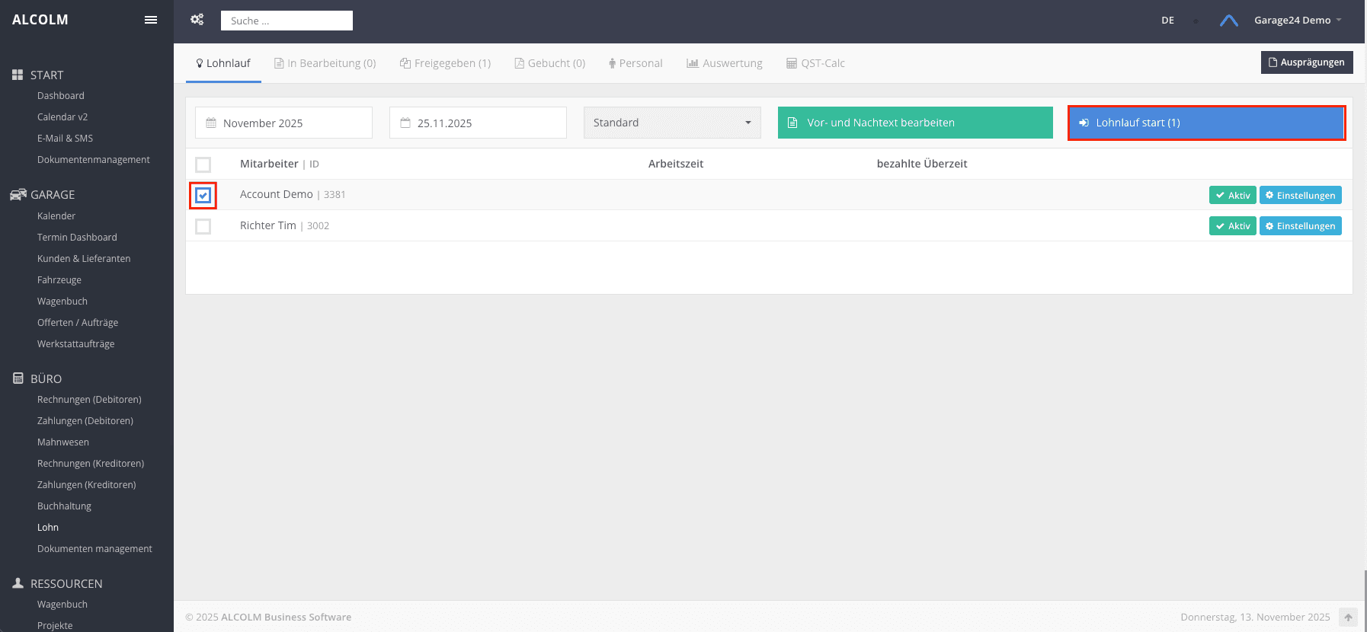This screenshot has width=1367, height=632.
Task: Open the Standard dropdown
Action: point(672,123)
